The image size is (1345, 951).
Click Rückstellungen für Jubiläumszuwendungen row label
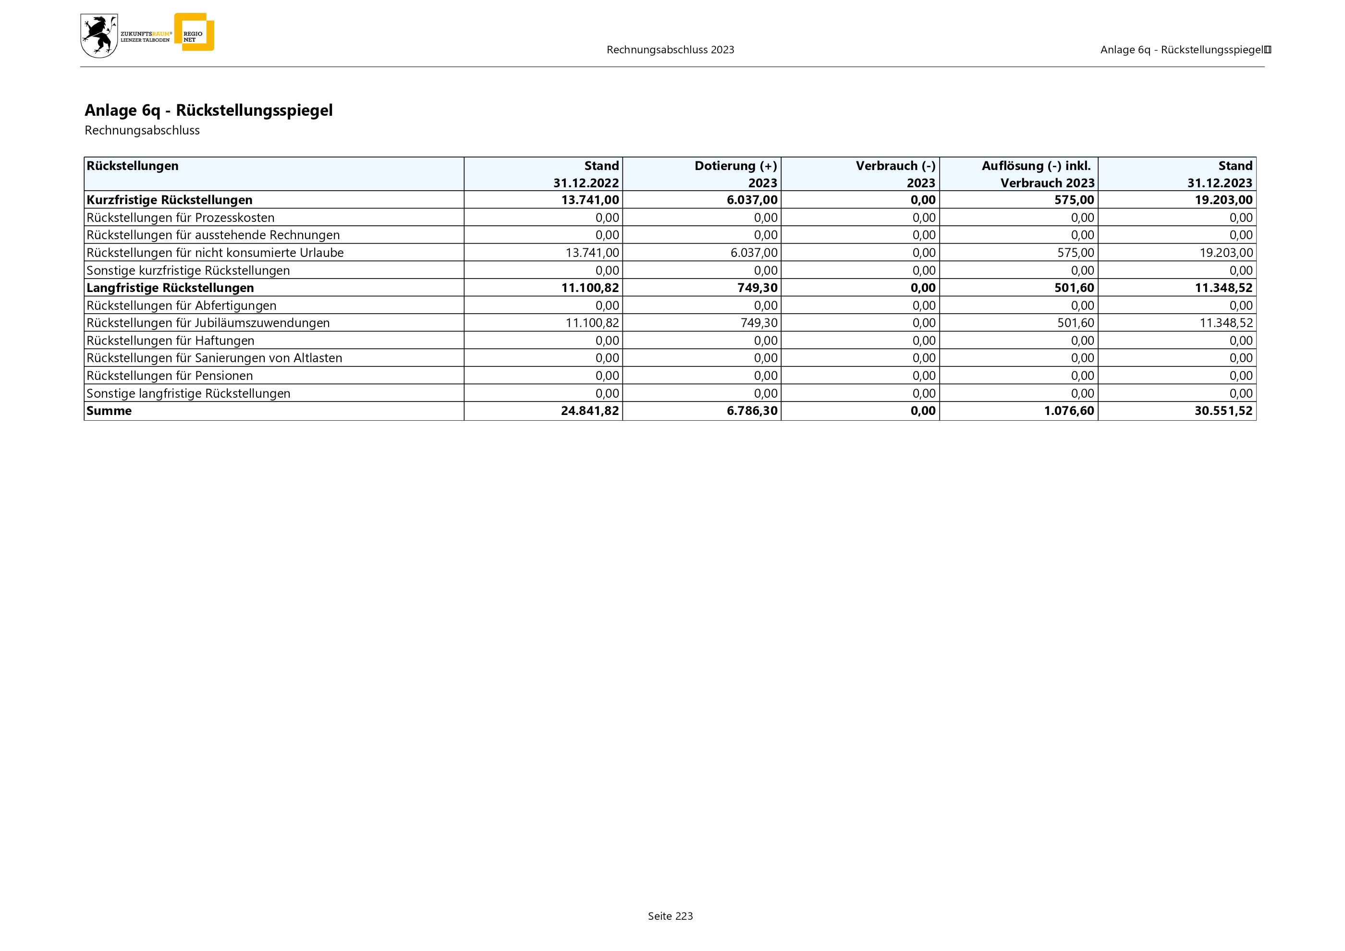point(208,323)
